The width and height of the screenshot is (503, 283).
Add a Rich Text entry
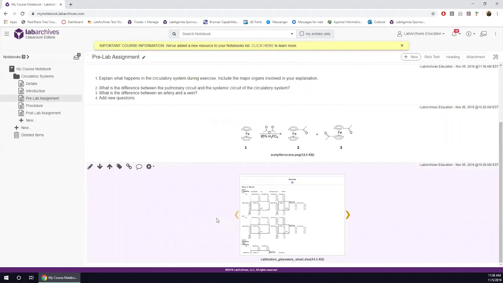pos(432,57)
